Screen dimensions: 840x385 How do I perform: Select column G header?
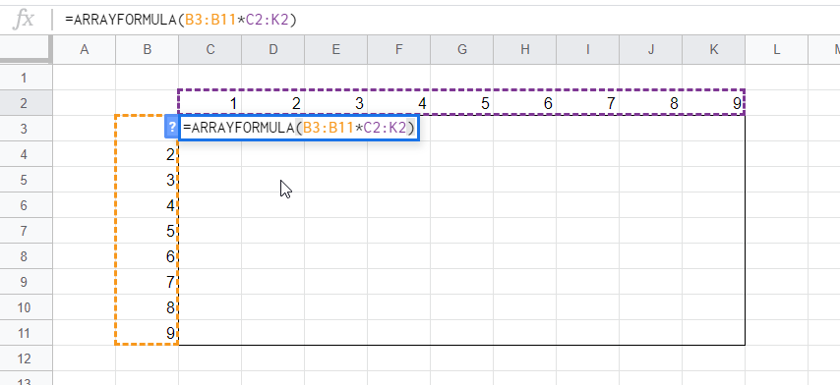[x=461, y=50]
